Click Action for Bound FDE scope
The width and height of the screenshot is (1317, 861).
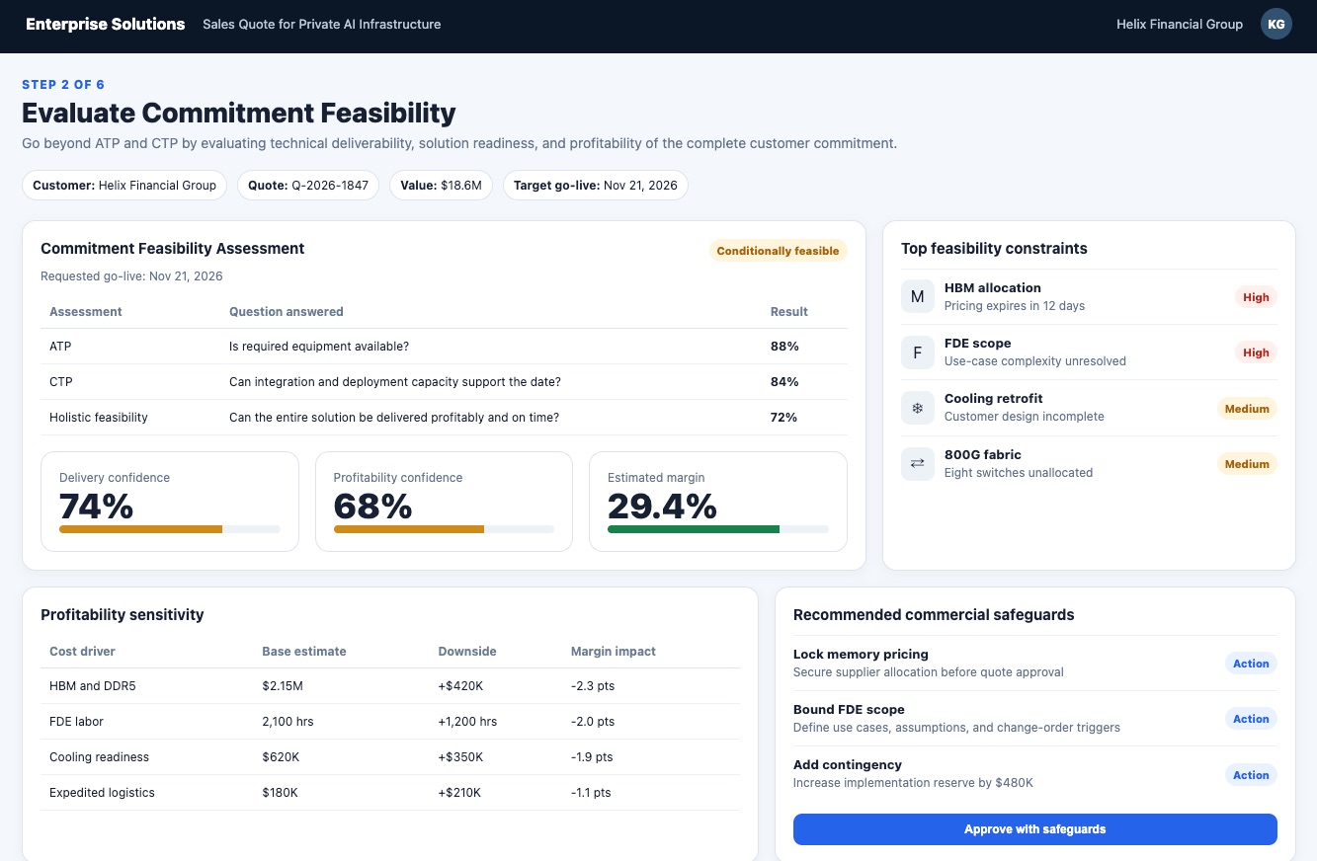1251,719
